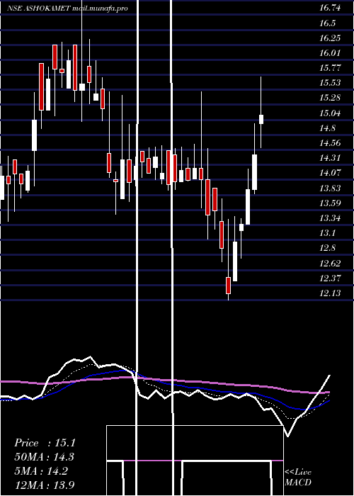Click the 13.59 price axis label

click(x=331, y=203)
